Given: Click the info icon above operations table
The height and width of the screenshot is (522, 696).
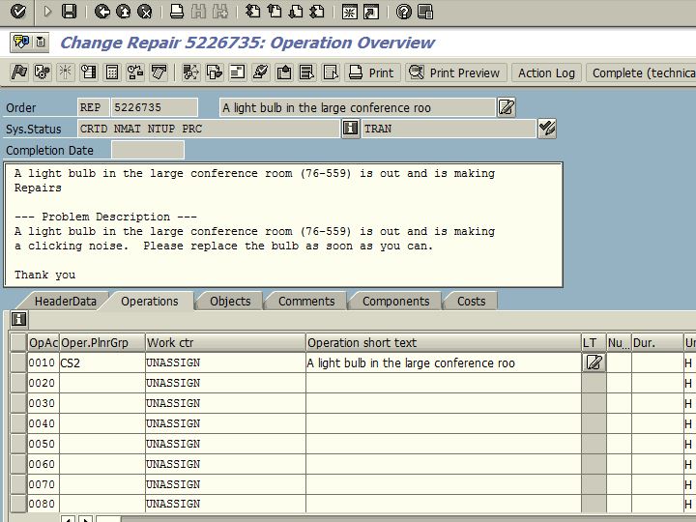Looking at the screenshot, I should coord(18,319).
